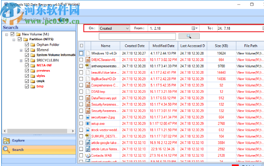Uncheck the Partition (NTFS) checkbox
Viewport: 264px width, 166px height.
(x=20, y=39)
